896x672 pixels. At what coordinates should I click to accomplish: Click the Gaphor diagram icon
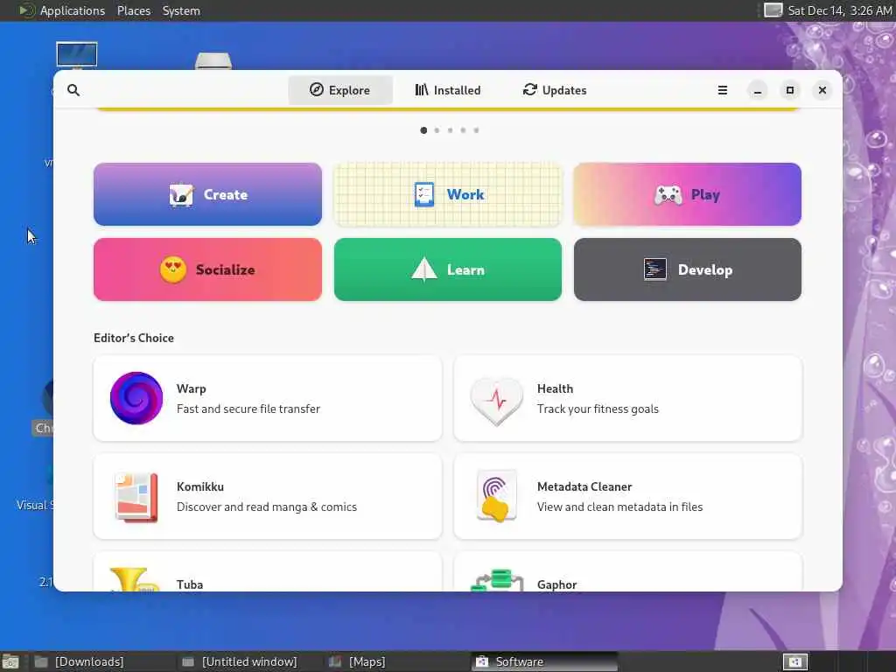click(497, 579)
